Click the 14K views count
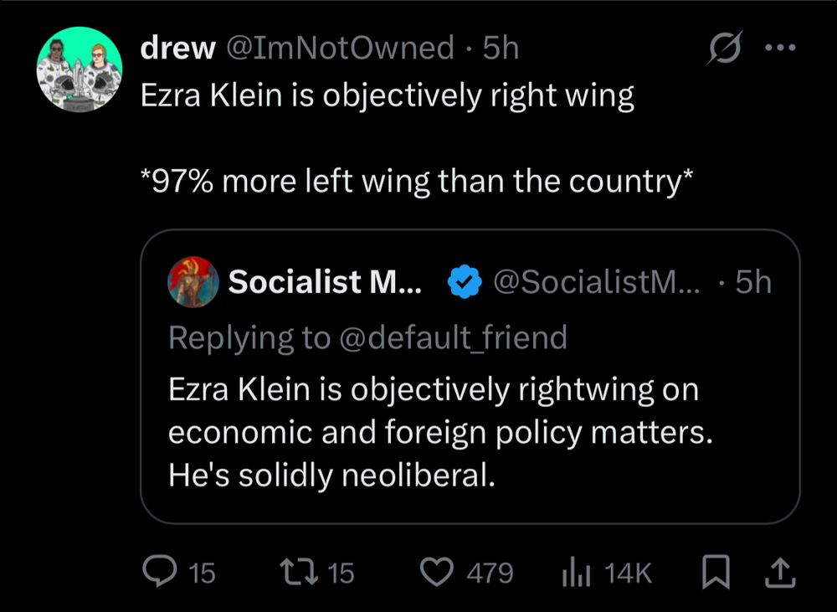 point(627,573)
